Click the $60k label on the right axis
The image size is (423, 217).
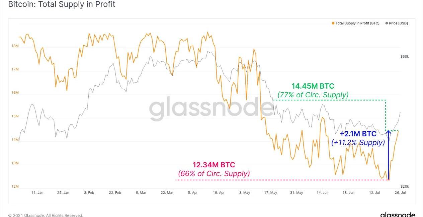[x=404, y=57]
